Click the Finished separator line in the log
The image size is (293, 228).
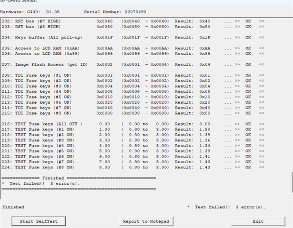click(79, 178)
